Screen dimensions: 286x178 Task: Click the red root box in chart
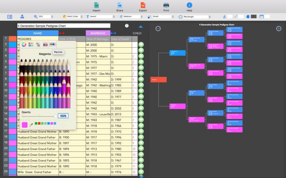tap(158, 79)
